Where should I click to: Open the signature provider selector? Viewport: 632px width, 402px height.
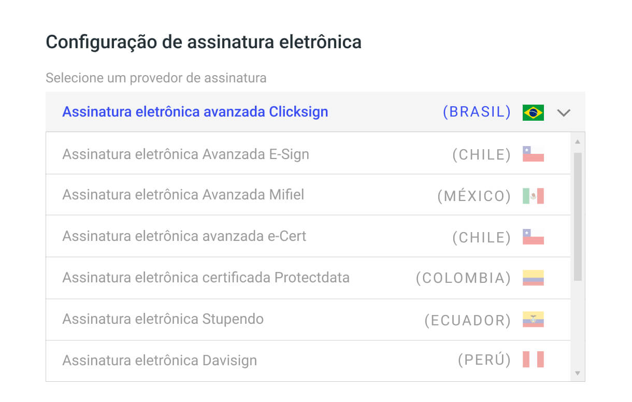tap(311, 112)
